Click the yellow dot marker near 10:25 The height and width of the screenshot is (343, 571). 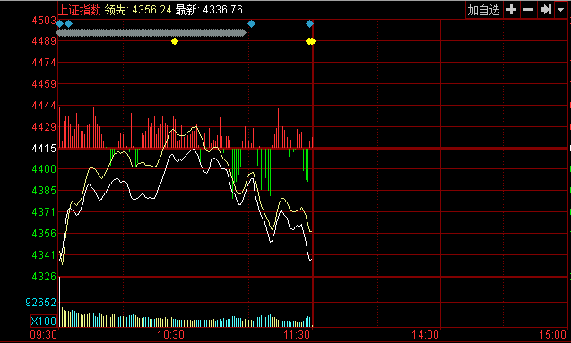click(175, 41)
